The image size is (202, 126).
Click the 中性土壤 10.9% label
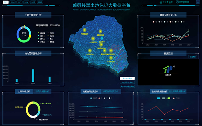[x=47, y=115]
